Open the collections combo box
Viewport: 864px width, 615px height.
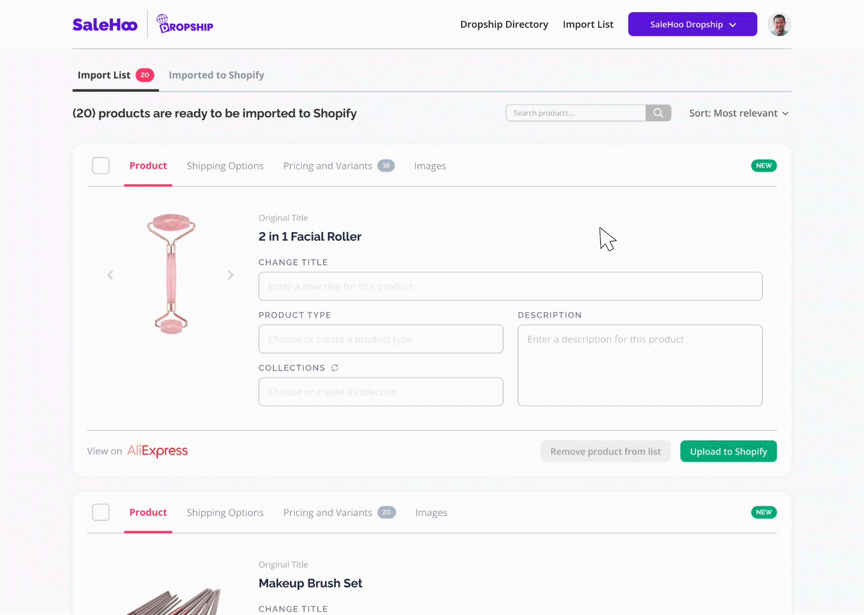click(381, 392)
